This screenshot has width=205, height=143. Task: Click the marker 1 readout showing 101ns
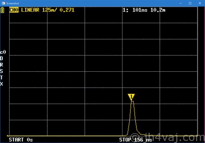[x=144, y=10]
